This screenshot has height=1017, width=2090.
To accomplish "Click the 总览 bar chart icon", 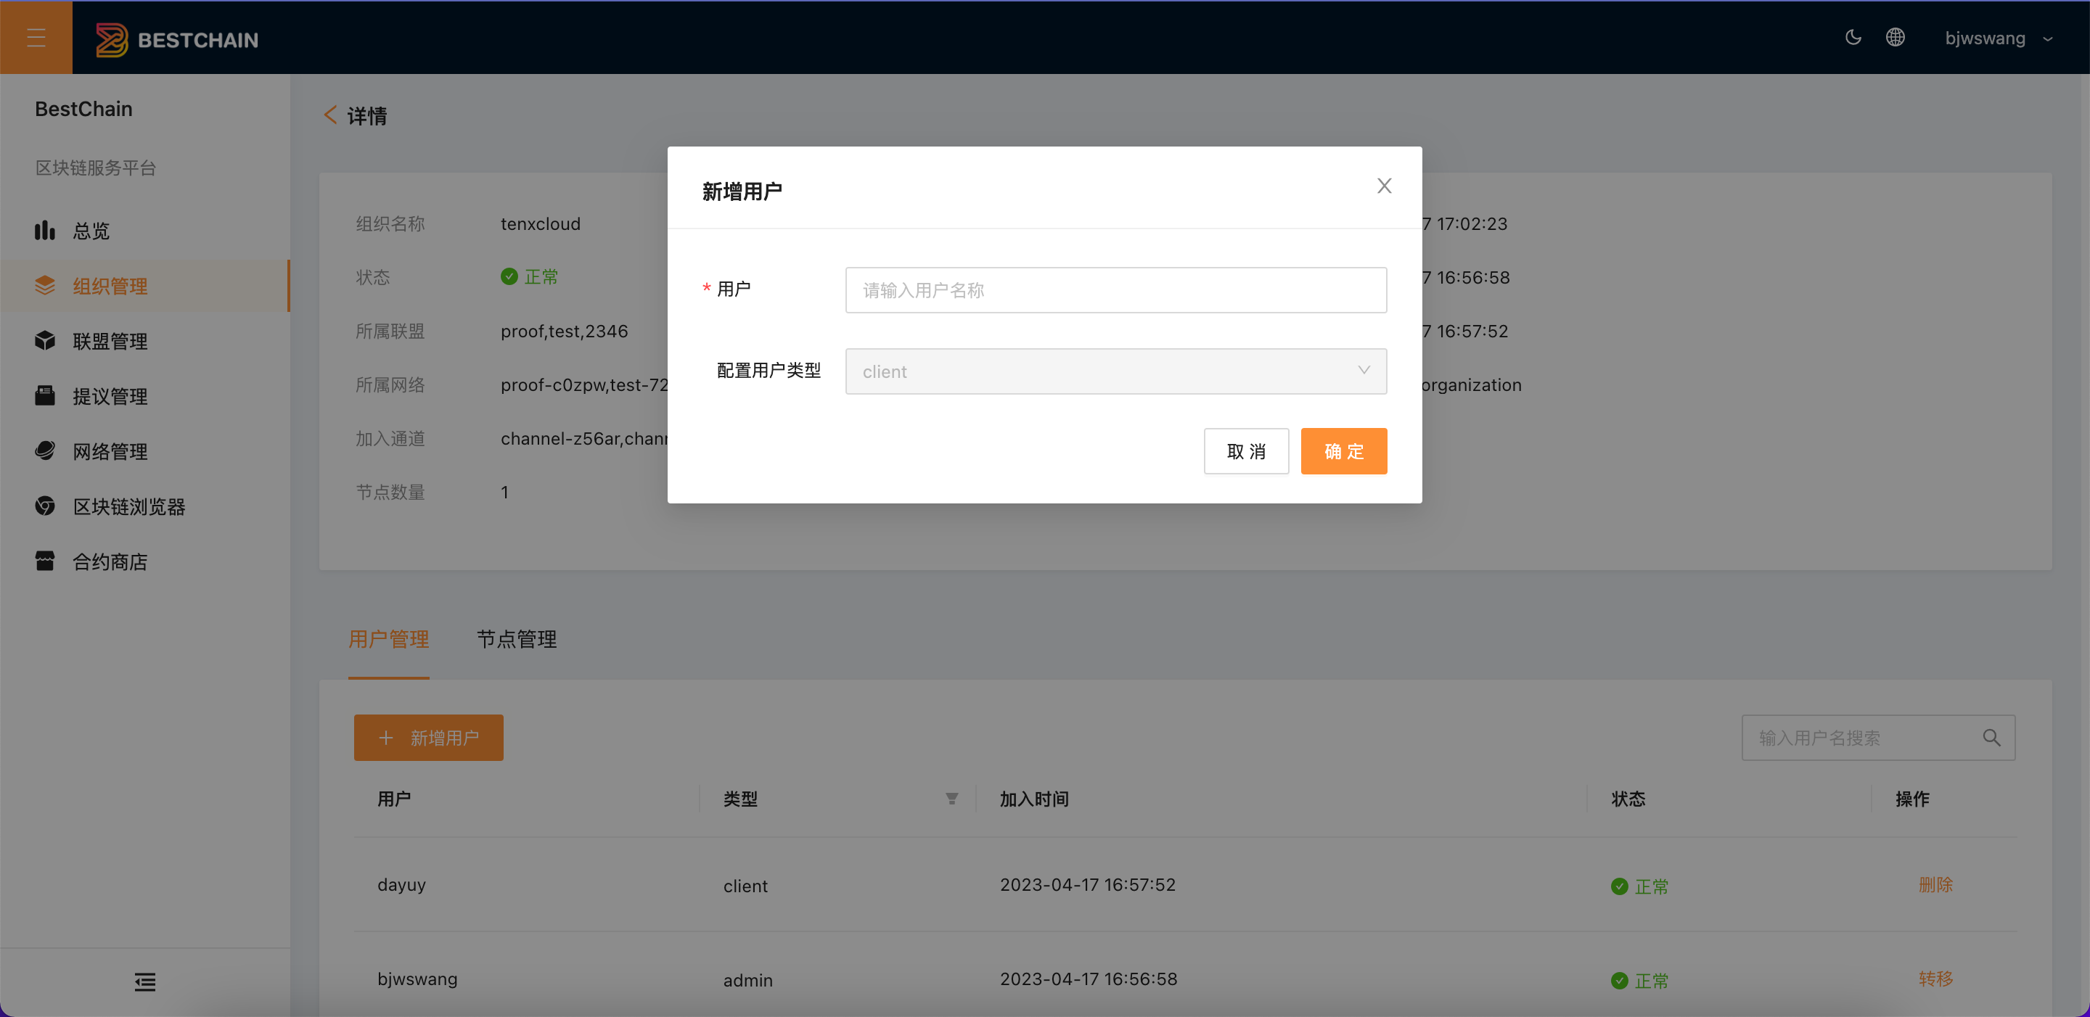I will (x=44, y=231).
